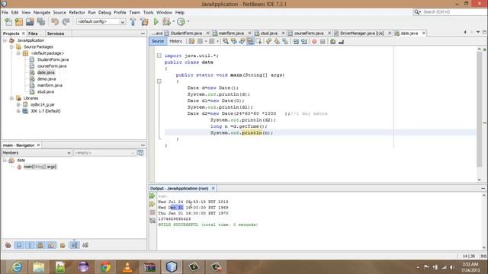
Task: Collapse the main method code fold
Action: pyautogui.click(x=159, y=81)
